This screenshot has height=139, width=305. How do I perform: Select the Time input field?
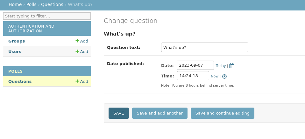tap(193, 76)
